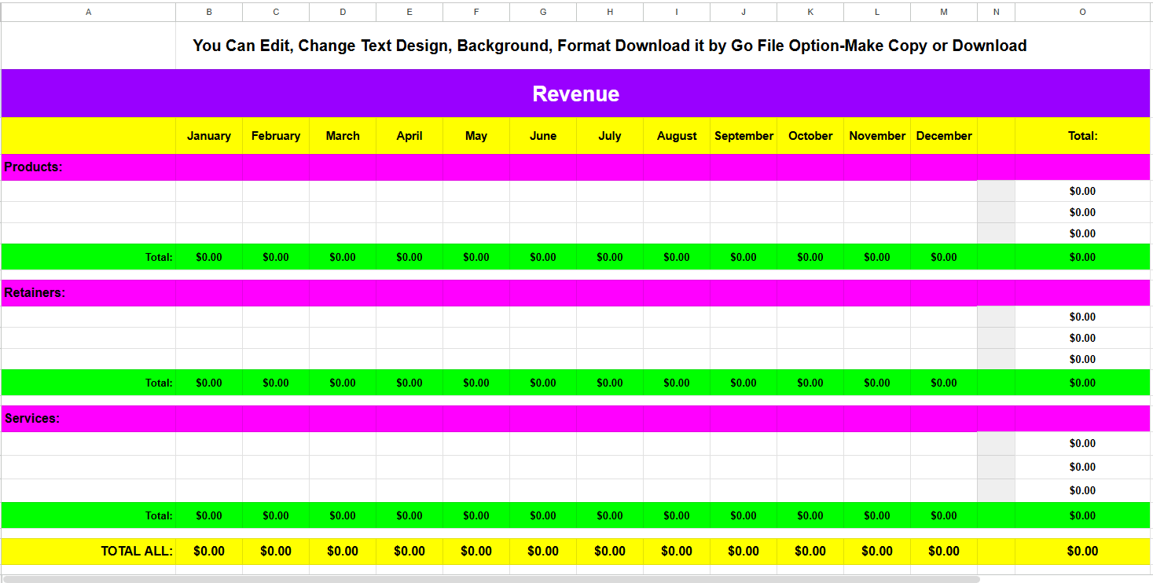Image resolution: width=1153 pixels, height=583 pixels.
Task: Select Products total for June
Action: 543,257
